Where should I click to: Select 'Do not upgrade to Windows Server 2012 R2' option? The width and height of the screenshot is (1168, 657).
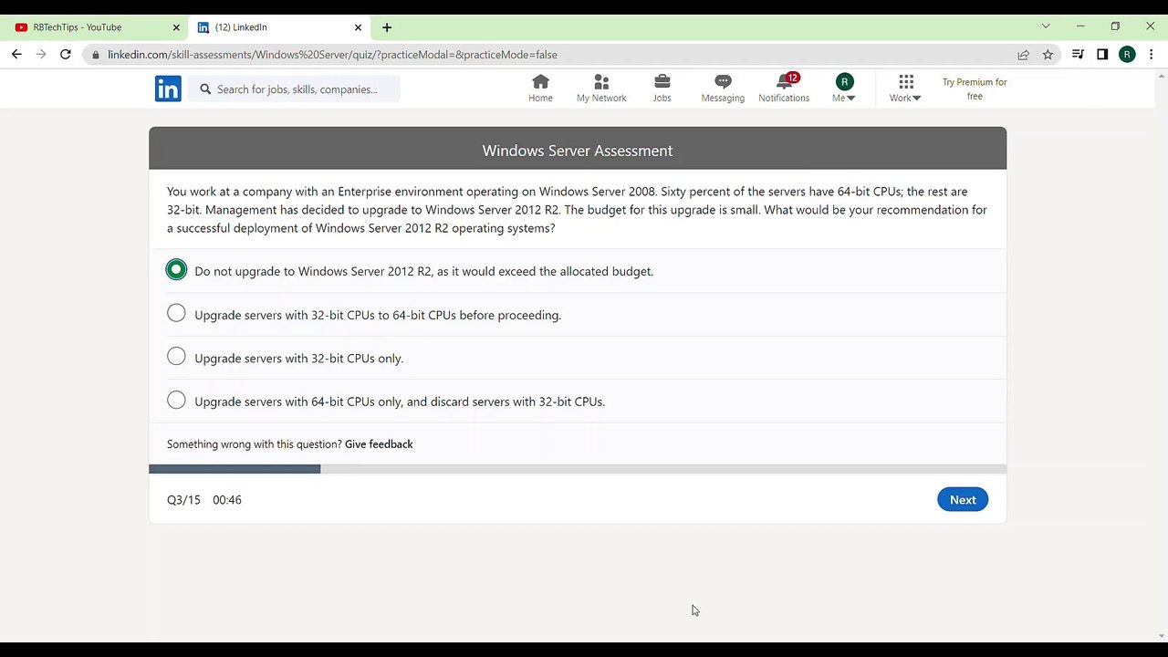(176, 270)
